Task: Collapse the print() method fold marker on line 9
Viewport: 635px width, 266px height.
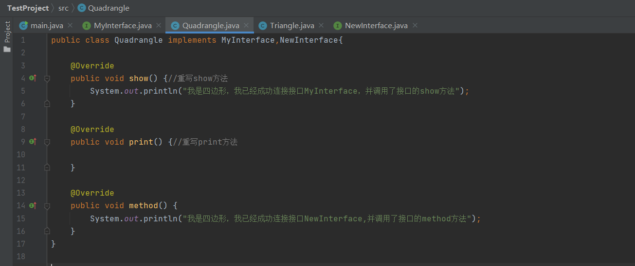Action: (47, 142)
